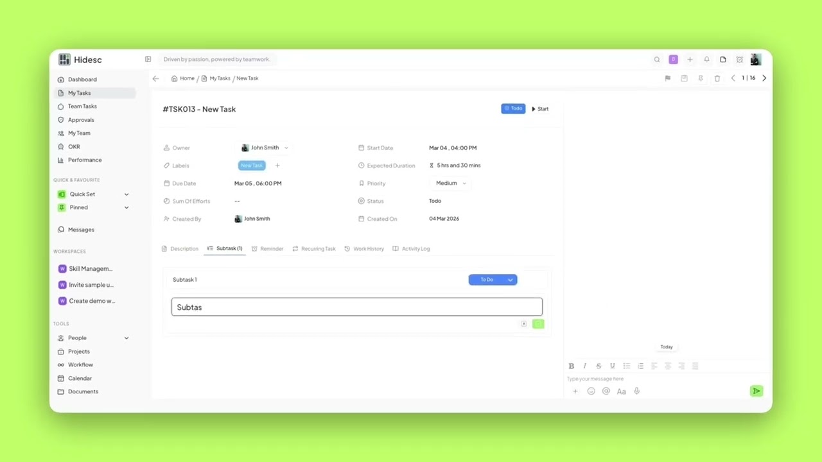Edit the Start Date Mar 04 value
This screenshot has width=822, height=462.
[x=453, y=148]
